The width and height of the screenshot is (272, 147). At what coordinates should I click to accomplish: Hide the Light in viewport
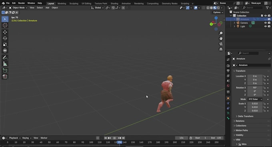(266, 26)
